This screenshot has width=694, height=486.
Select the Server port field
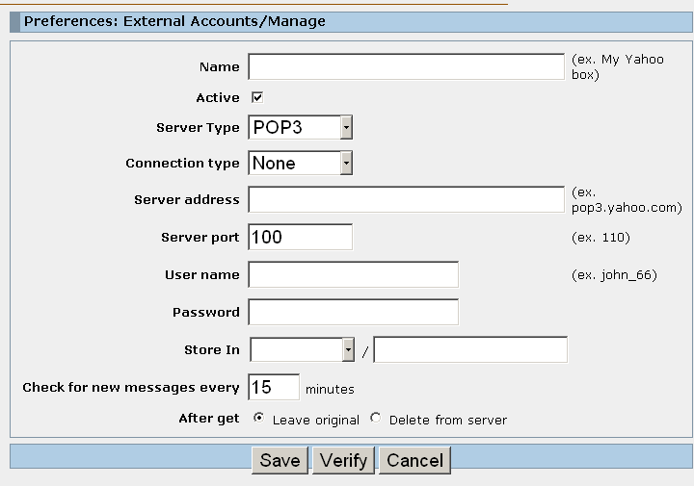tap(300, 237)
